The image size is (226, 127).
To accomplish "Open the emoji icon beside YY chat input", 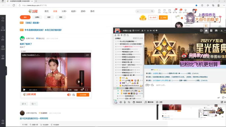I will 152,85.
